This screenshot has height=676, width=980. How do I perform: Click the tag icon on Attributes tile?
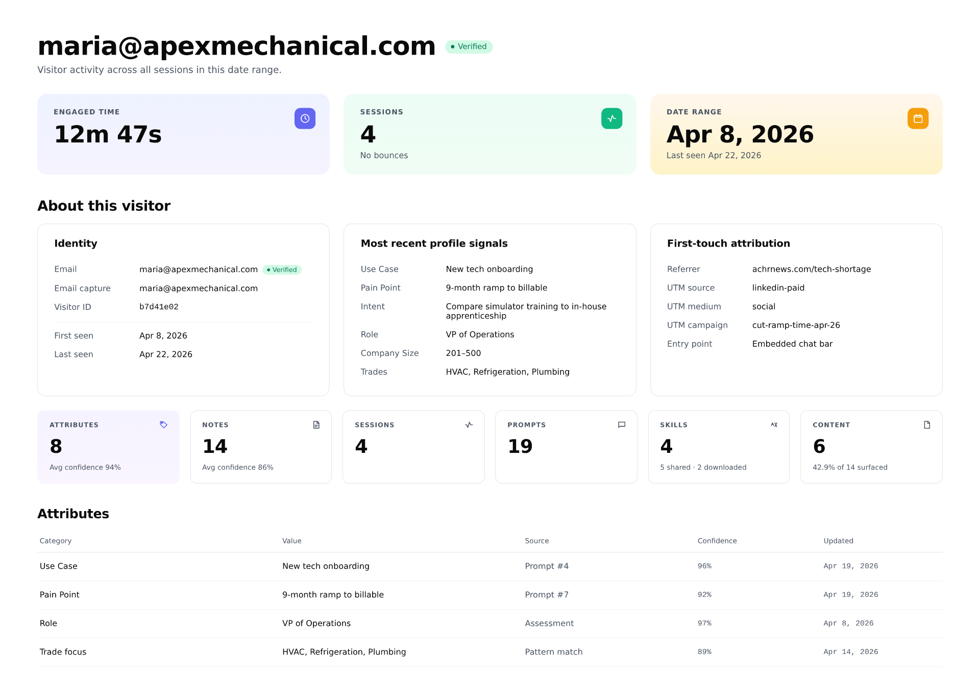click(x=163, y=425)
